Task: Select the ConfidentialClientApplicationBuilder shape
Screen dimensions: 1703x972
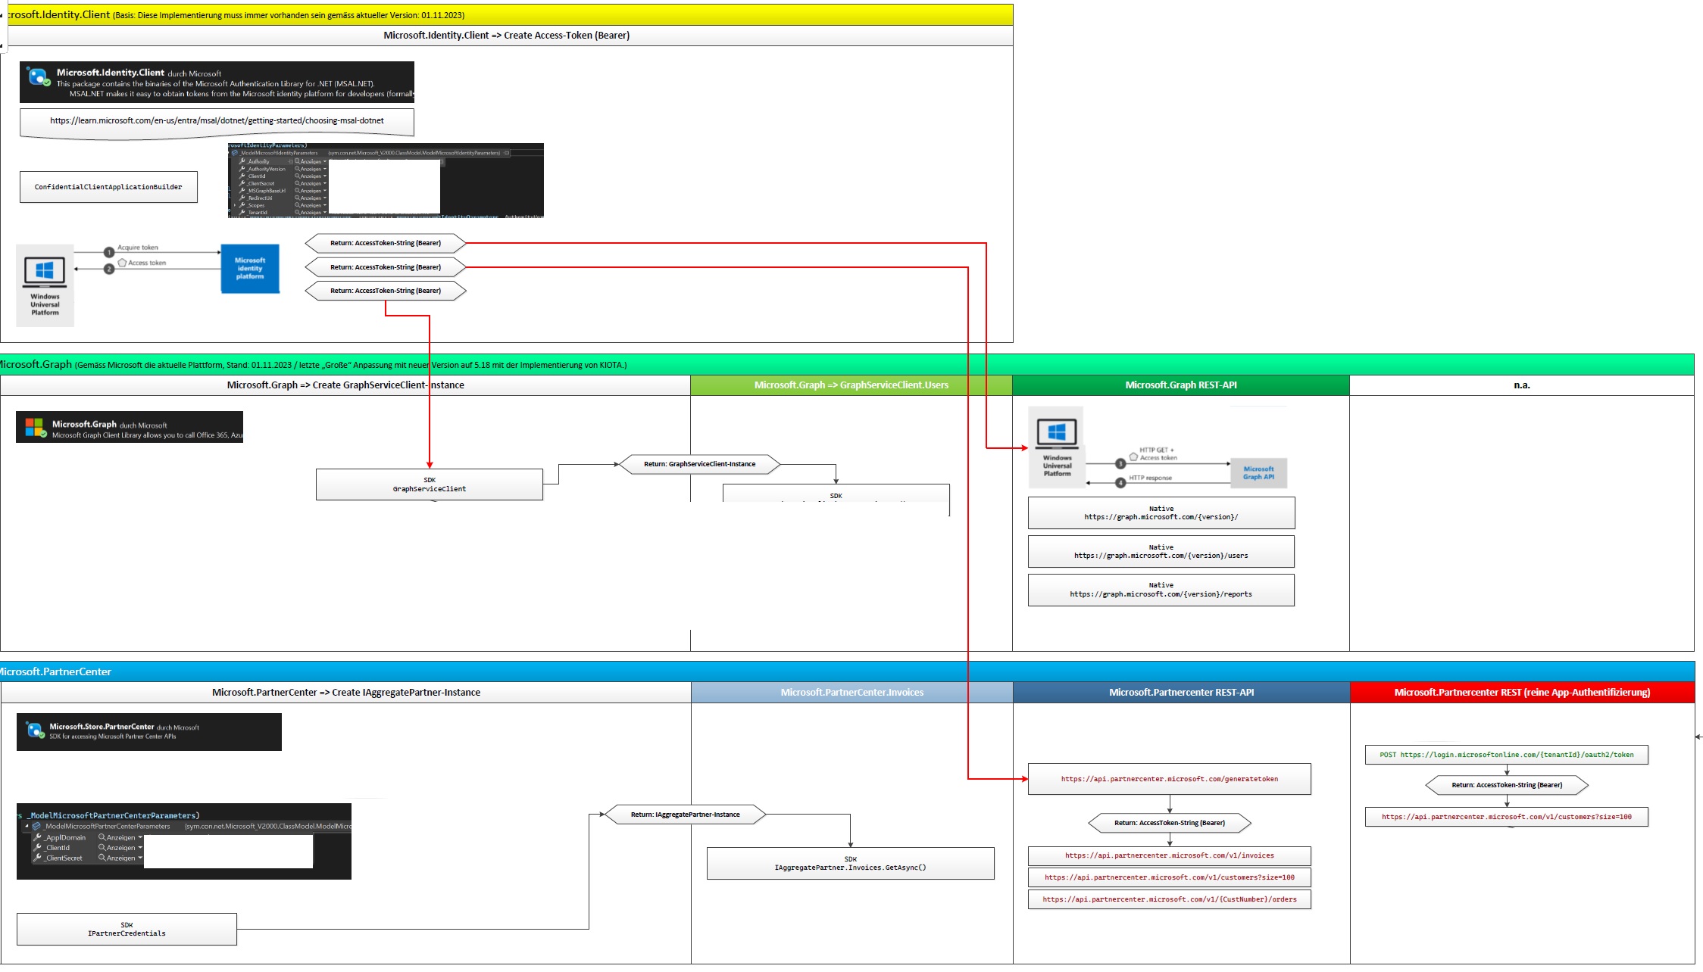Action: (x=108, y=187)
